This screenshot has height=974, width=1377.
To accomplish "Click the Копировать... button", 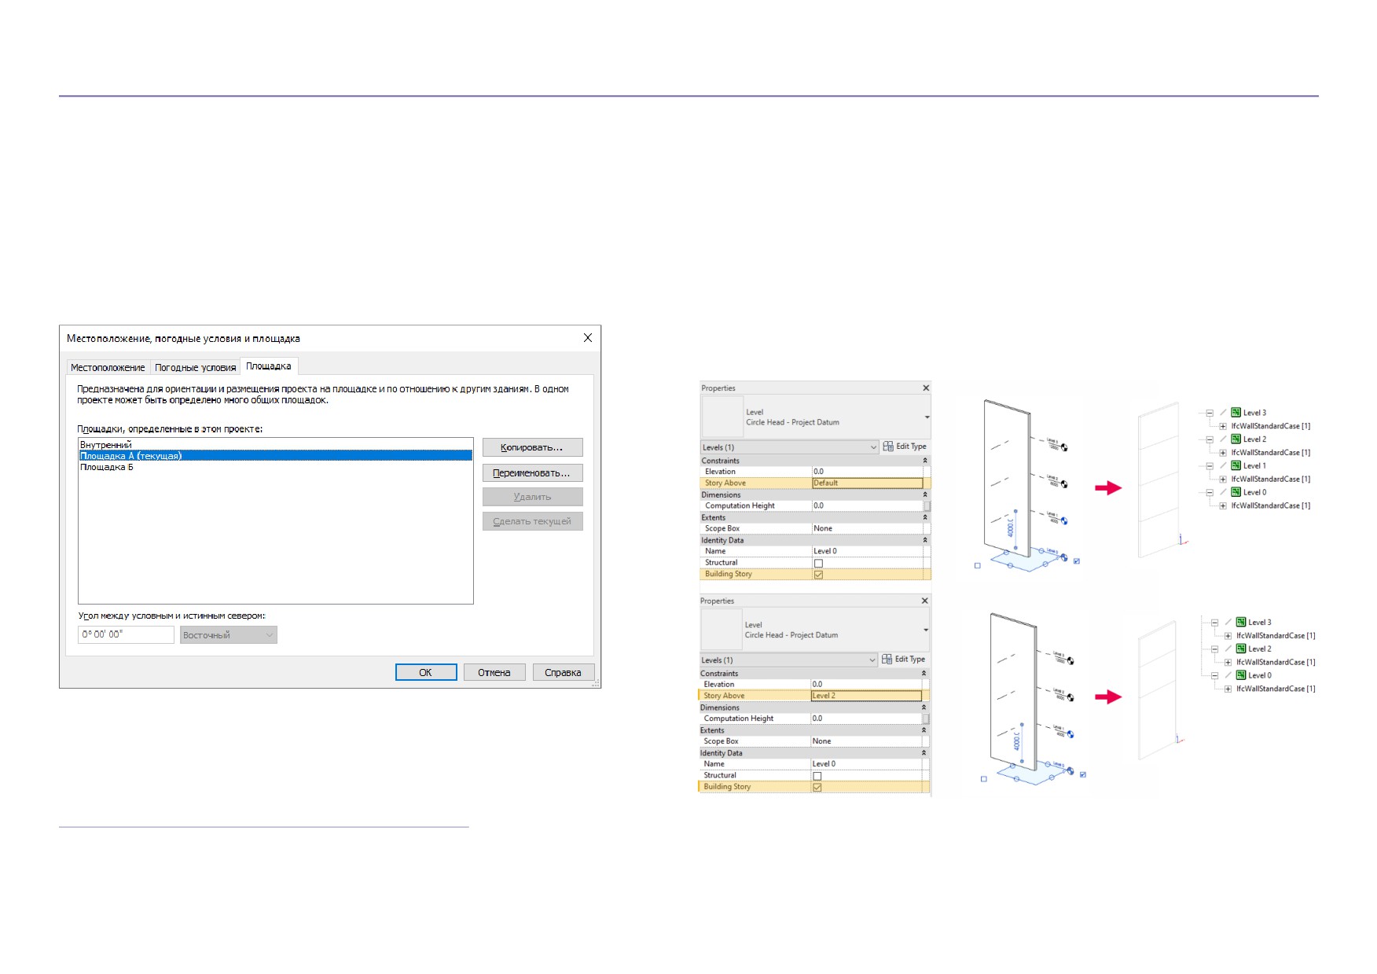I will (x=532, y=447).
